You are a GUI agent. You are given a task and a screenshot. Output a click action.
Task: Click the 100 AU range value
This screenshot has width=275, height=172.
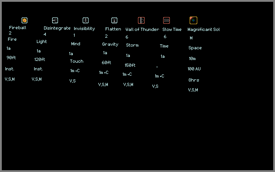[194, 69]
